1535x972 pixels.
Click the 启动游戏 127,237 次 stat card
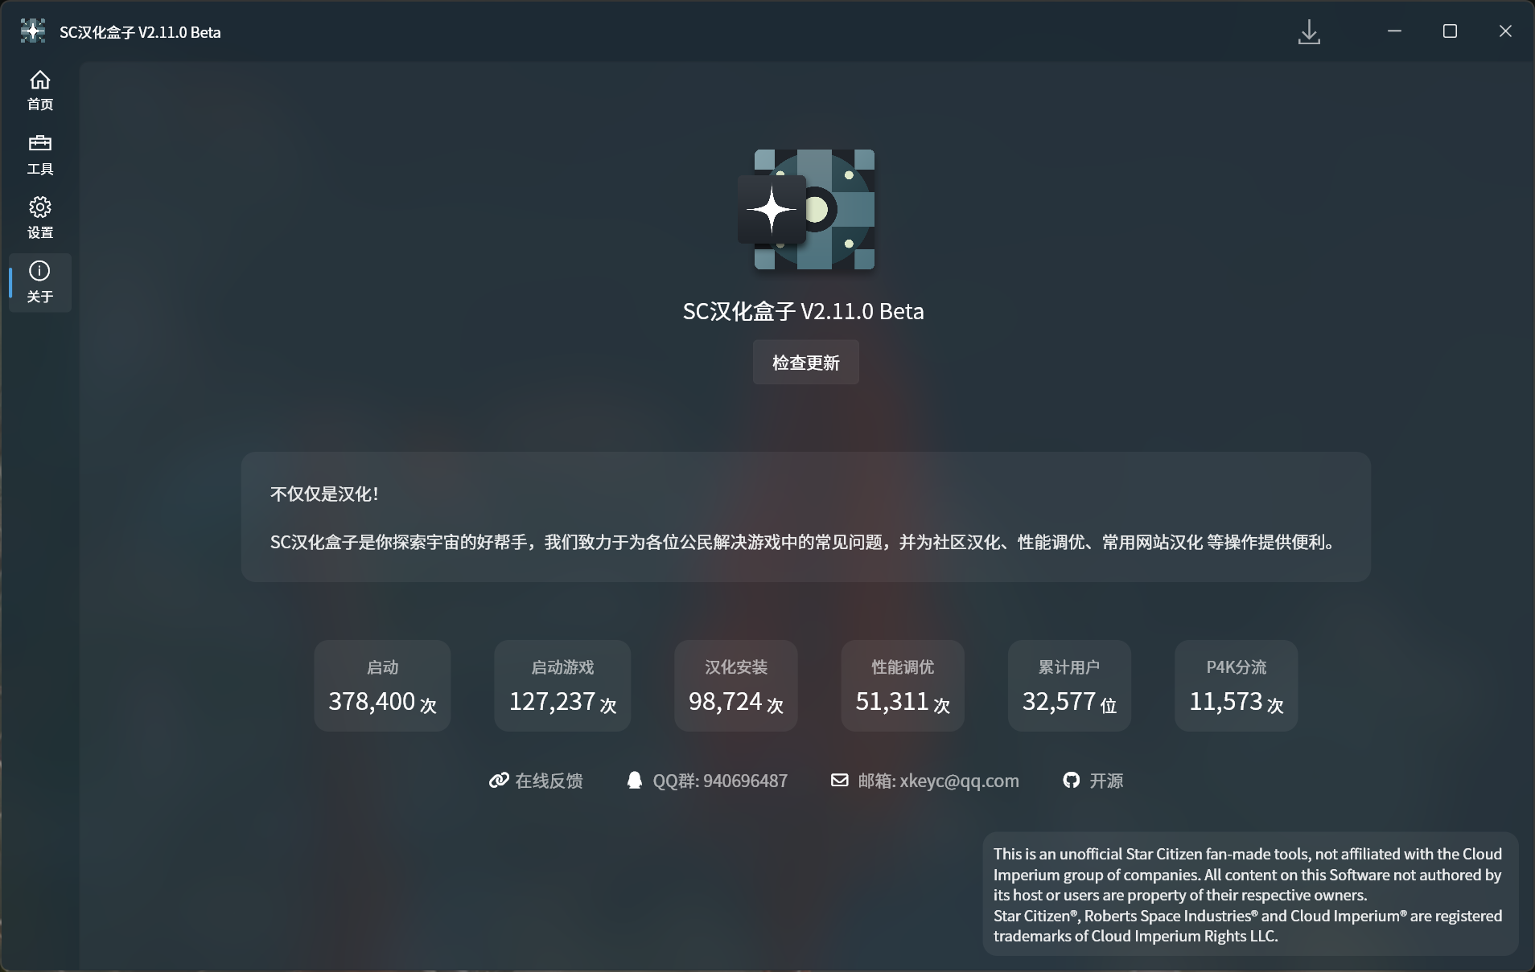(x=562, y=686)
